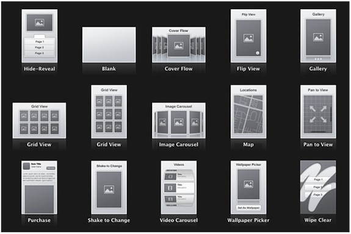
Task: Select the Flip View template thumbnail
Action: tap(248, 36)
